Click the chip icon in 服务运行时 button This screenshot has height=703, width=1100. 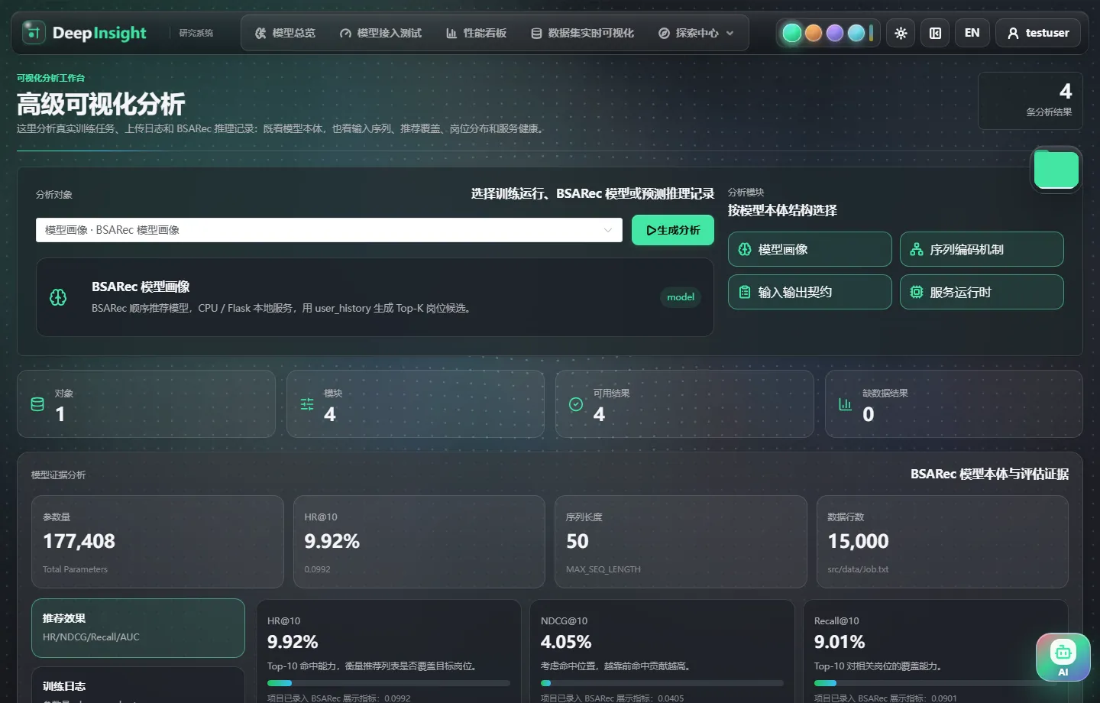click(x=917, y=292)
